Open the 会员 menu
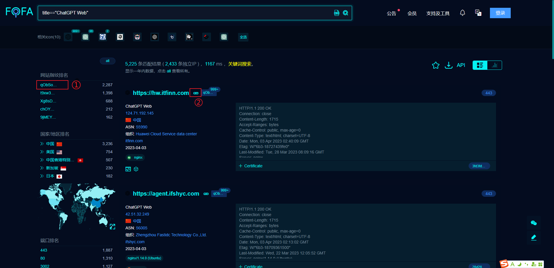The height and width of the screenshot is (268, 554). [412, 13]
